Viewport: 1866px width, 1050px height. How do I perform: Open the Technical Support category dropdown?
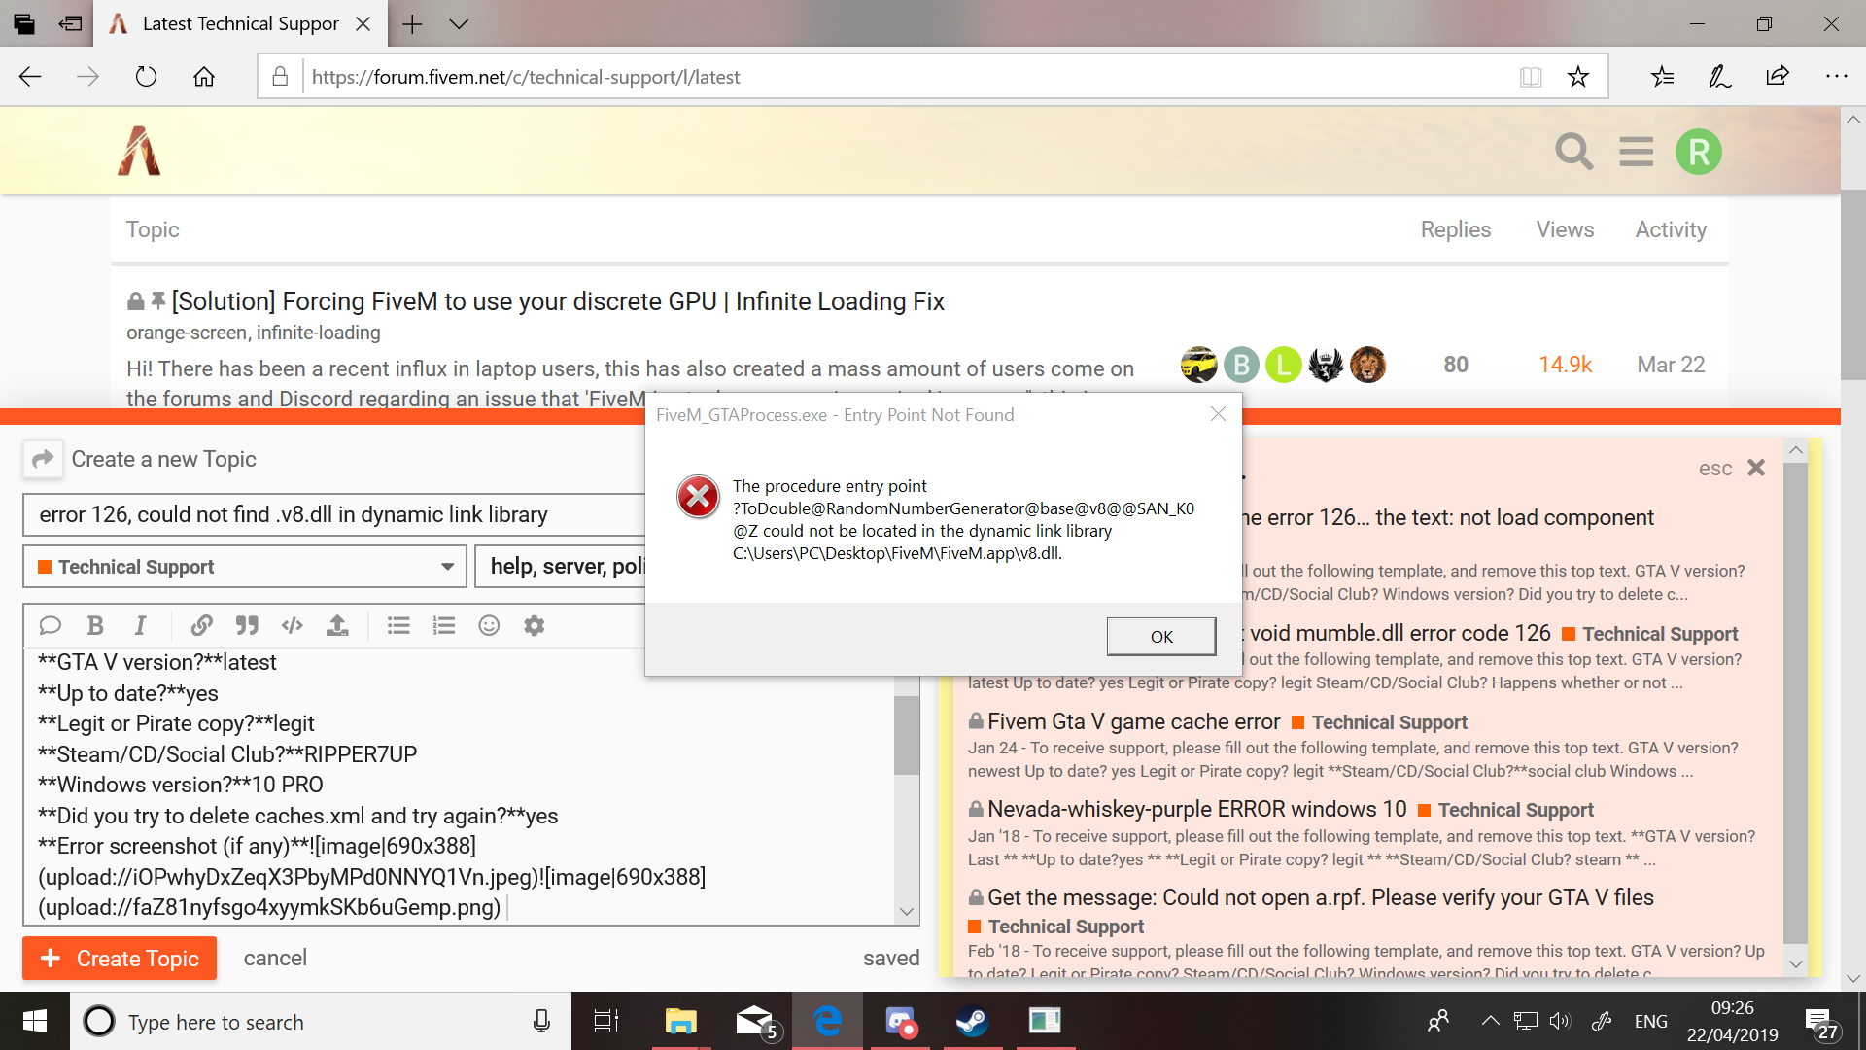245,567
